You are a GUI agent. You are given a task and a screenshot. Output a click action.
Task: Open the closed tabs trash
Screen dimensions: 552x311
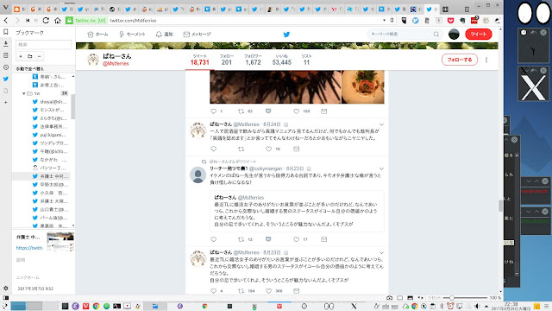click(467, 10)
